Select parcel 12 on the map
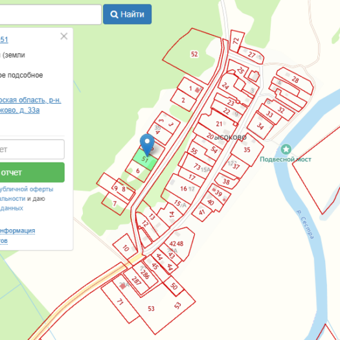Screen dimensions: 340x340 coord(145,223)
